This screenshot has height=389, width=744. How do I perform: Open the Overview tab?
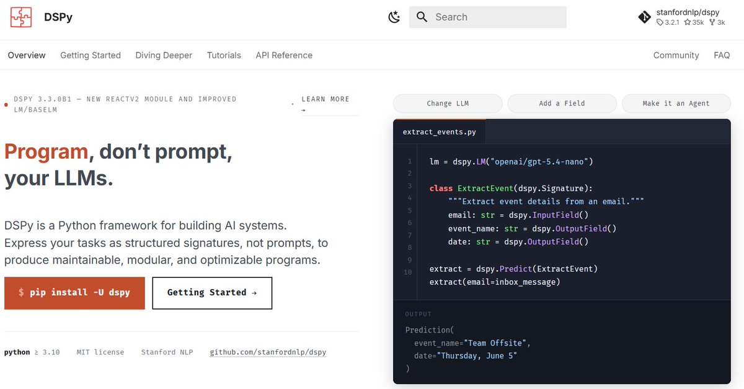pos(27,55)
